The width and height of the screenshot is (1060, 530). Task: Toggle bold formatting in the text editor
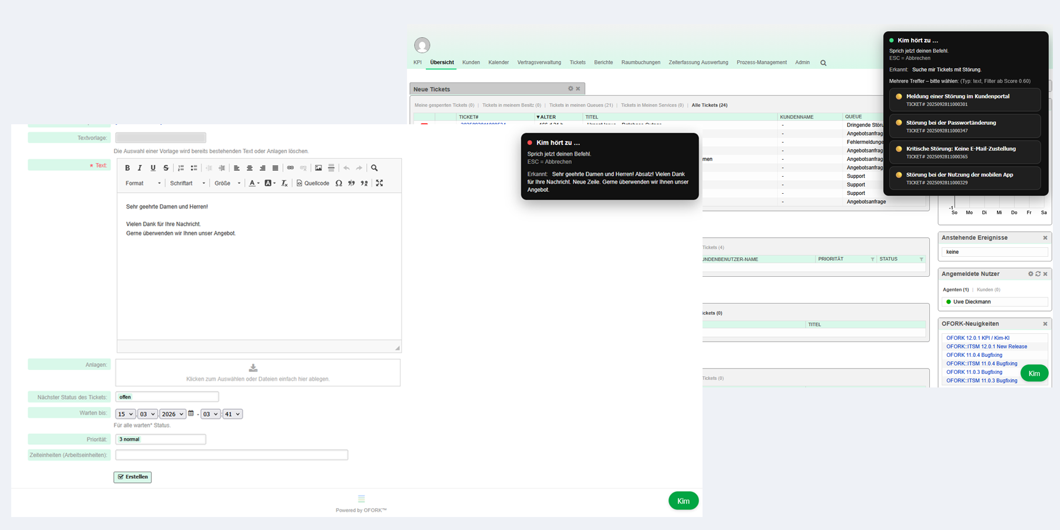tap(127, 168)
